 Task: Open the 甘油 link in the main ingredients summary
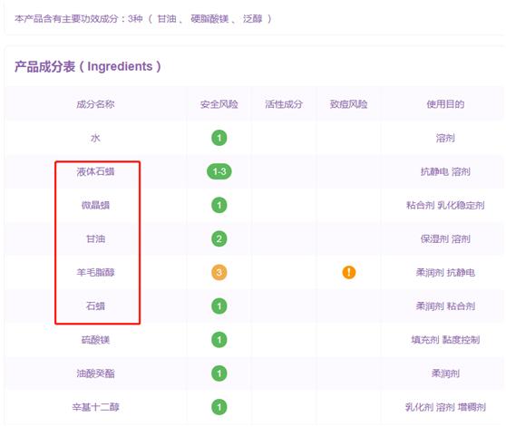167,19
